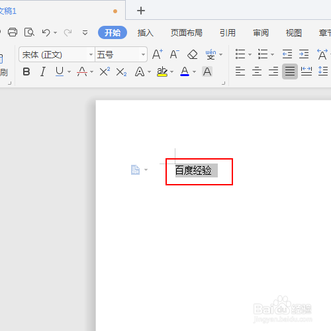
Task: Undo the last action
Action: tap(46, 32)
